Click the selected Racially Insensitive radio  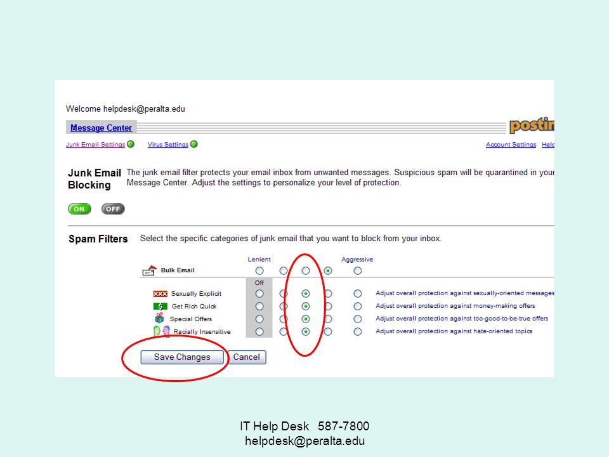click(x=306, y=331)
